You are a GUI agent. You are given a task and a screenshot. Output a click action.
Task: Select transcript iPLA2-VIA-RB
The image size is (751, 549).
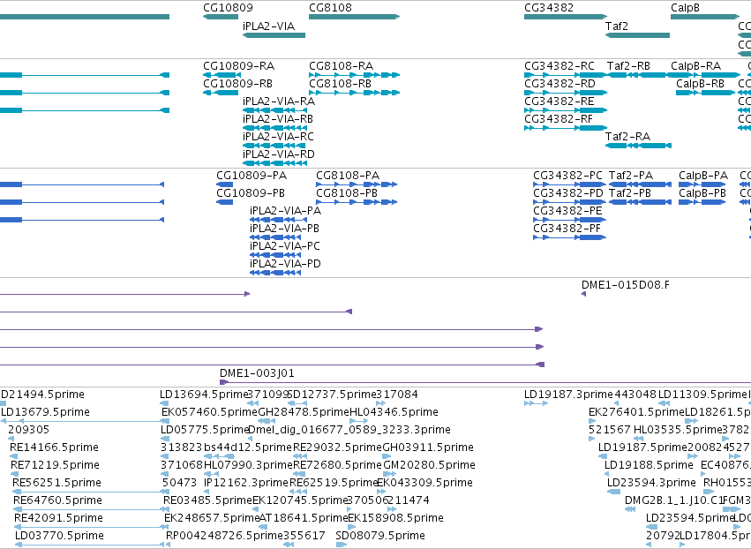(x=274, y=128)
